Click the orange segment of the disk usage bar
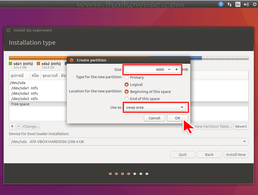Screen dimensions: 258x195 coord(38,58)
